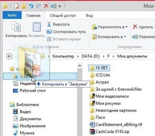
Task: Click the Копировать button in the ribbon
Action: pyautogui.click(x=16, y=29)
